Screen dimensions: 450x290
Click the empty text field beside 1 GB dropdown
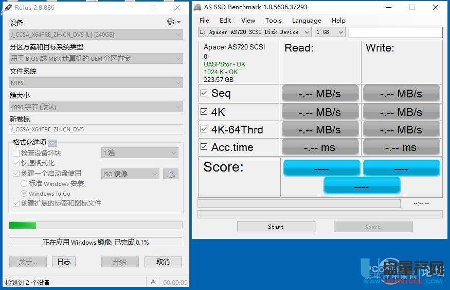click(x=395, y=32)
